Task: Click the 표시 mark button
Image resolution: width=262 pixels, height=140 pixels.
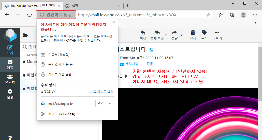Action: pos(204,35)
